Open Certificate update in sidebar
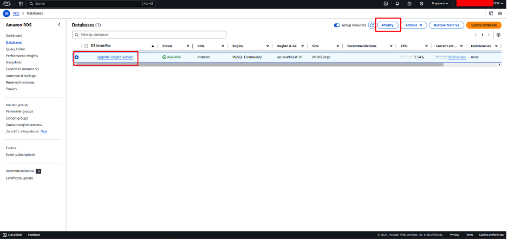 [19, 178]
